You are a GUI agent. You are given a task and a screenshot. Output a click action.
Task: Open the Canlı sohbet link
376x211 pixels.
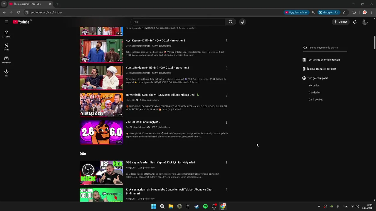click(x=315, y=100)
